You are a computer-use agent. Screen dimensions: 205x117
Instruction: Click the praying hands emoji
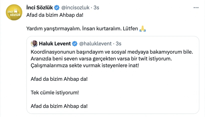143,29
